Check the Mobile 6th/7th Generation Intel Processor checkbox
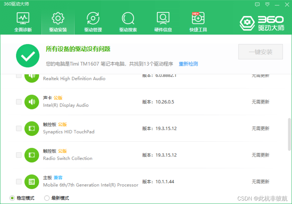The width and height of the screenshot is (292, 204). click(19, 182)
